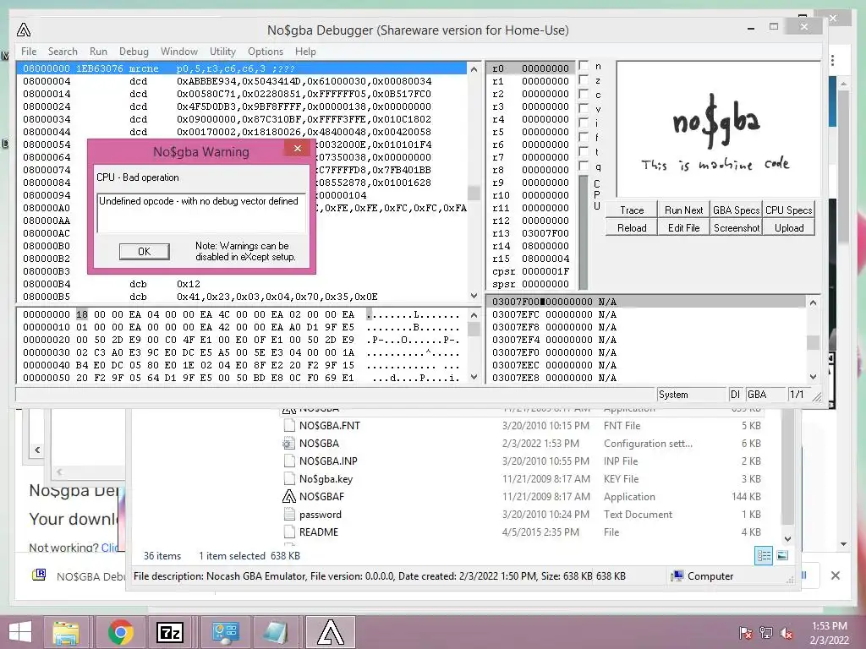Click the muted volume tray icon

[x=787, y=633]
